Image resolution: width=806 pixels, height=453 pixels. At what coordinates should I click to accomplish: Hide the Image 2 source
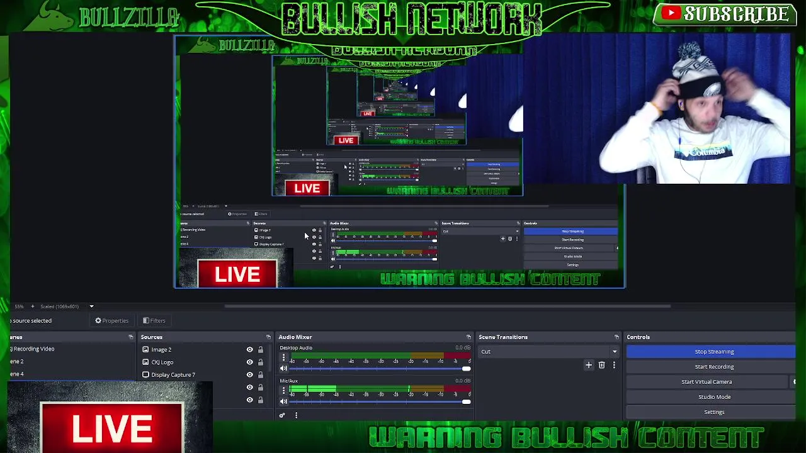(249, 350)
